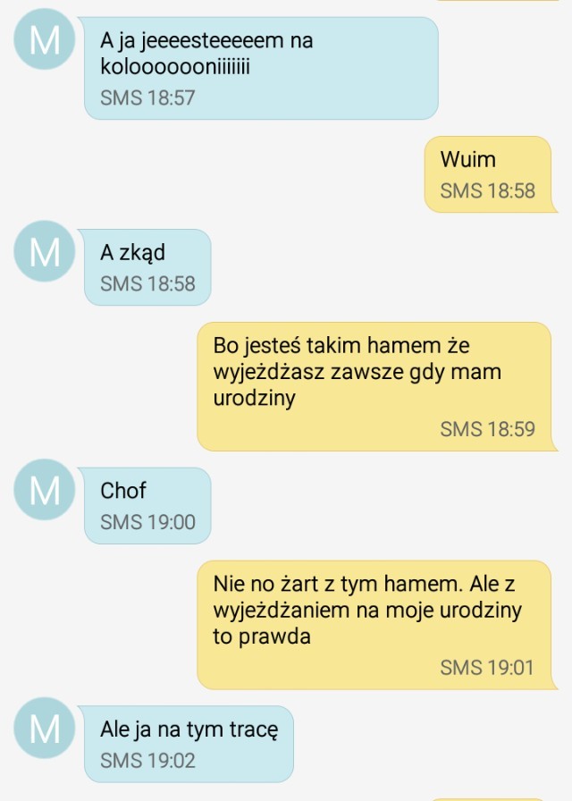Tap the SMS 18:58 timestamp under "A zkąd"
Viewport: 572px width, 801px height.
[x=147, y=283]
